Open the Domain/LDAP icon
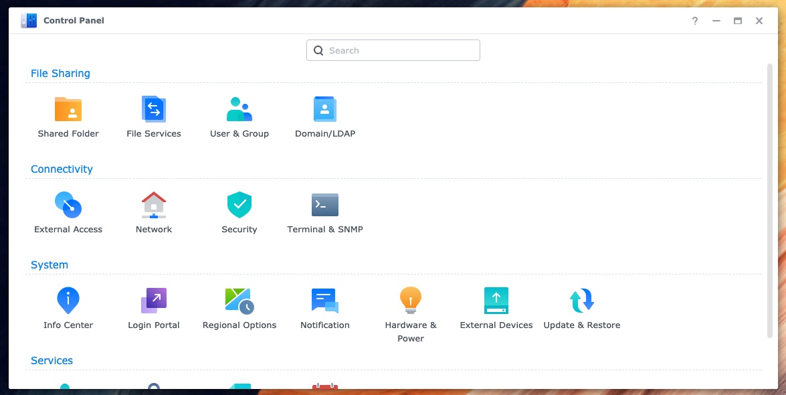The image size is (786, 395). click(325, 109)
